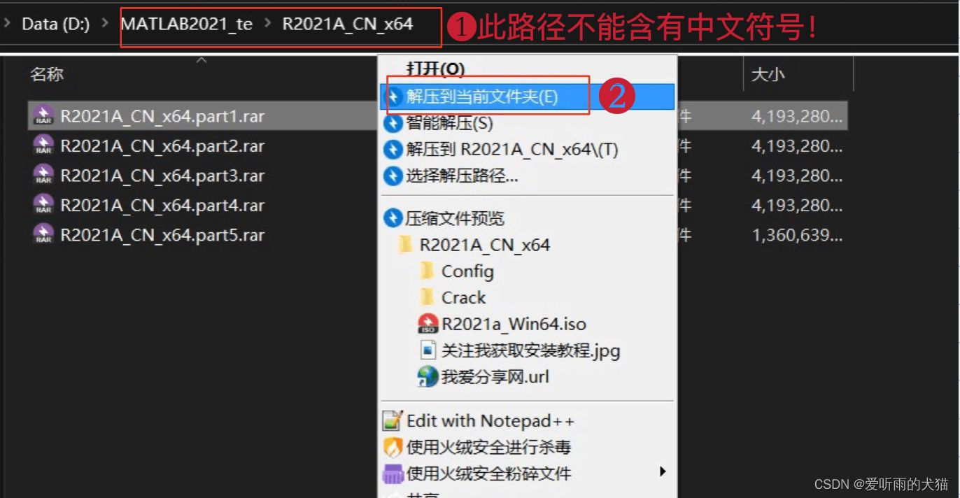960x498 pixels.
Task: Click chevron after Data (D:) breadcrumb
Action: [x=105, y=23]
